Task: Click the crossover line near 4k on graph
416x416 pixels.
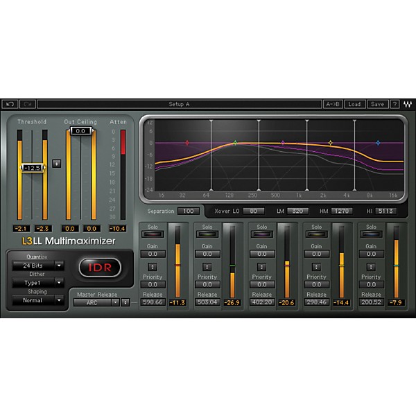Action: point(354,155)
